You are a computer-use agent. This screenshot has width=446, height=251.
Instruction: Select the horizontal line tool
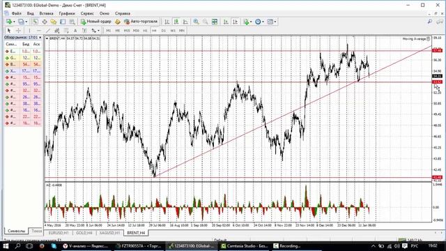[39, 31]
